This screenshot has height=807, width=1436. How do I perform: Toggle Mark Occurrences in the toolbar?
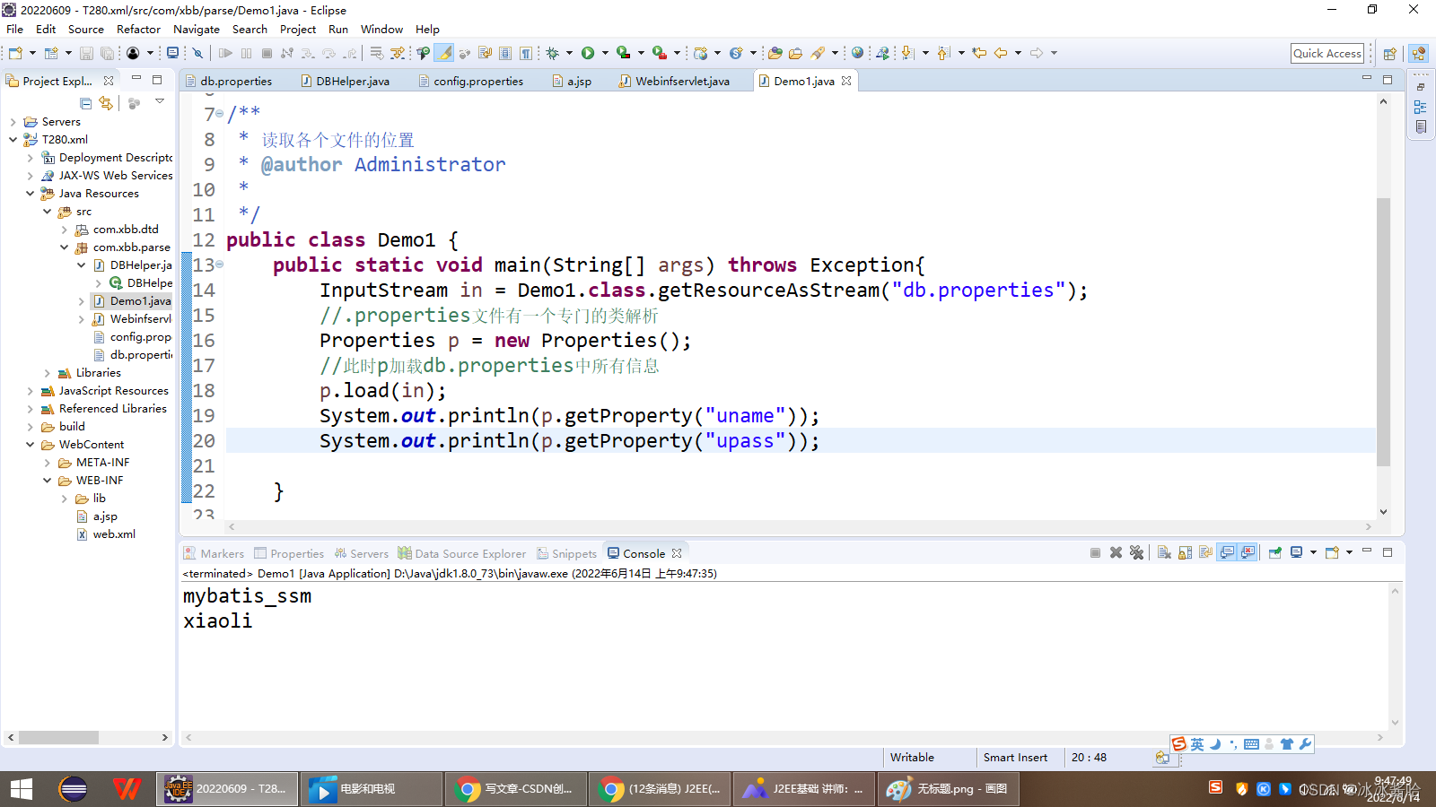pos(442,53)
